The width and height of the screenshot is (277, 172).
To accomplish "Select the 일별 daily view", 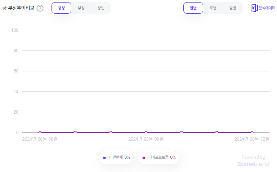I will 193,8.
